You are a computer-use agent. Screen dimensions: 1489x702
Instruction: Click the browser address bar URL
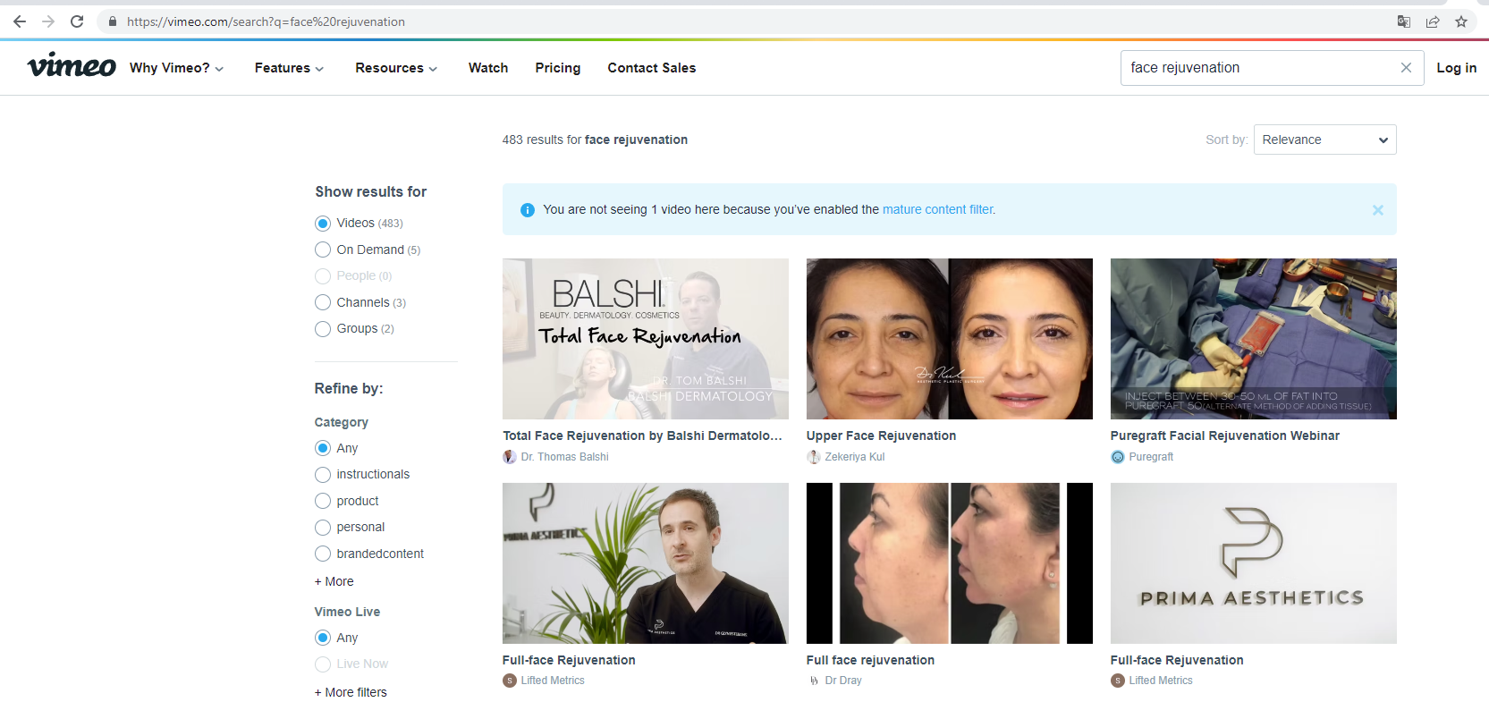tap(266, 21)
